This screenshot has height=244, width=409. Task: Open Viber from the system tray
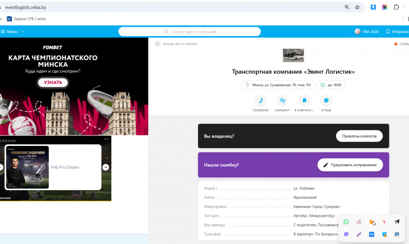pyautogui.click(x=346, y=234)
